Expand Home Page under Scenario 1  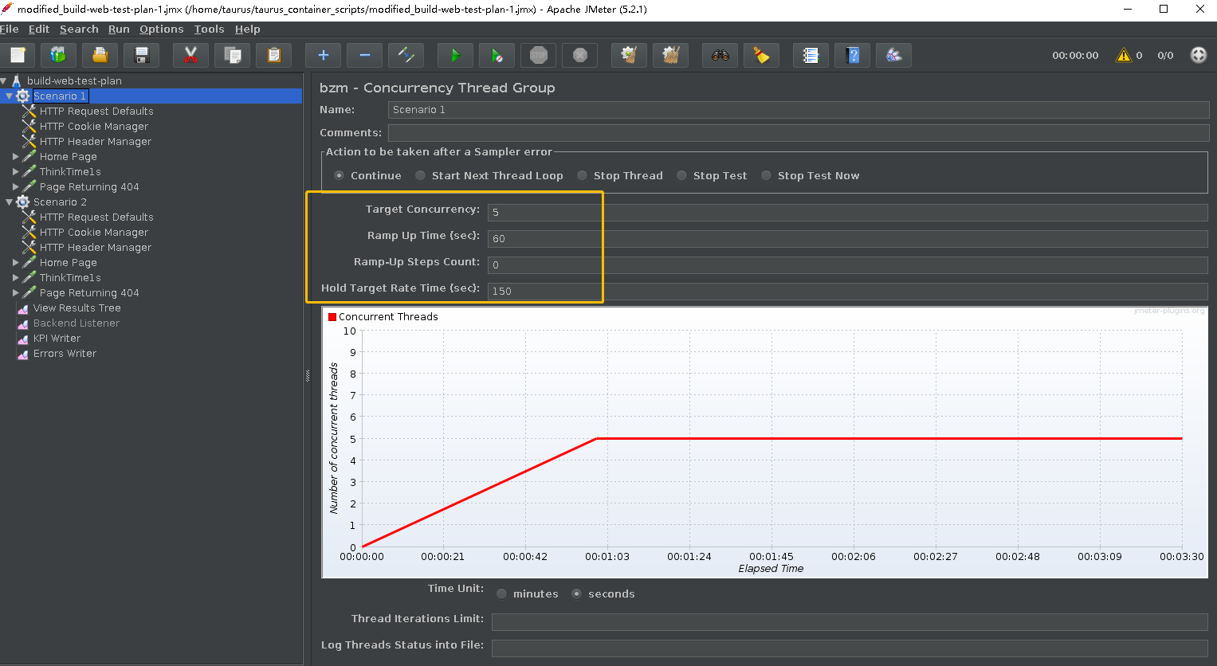16,156
